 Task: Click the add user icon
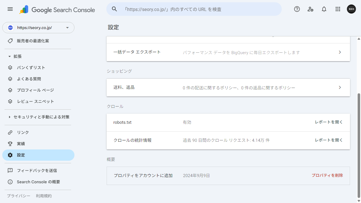point(310,9)
